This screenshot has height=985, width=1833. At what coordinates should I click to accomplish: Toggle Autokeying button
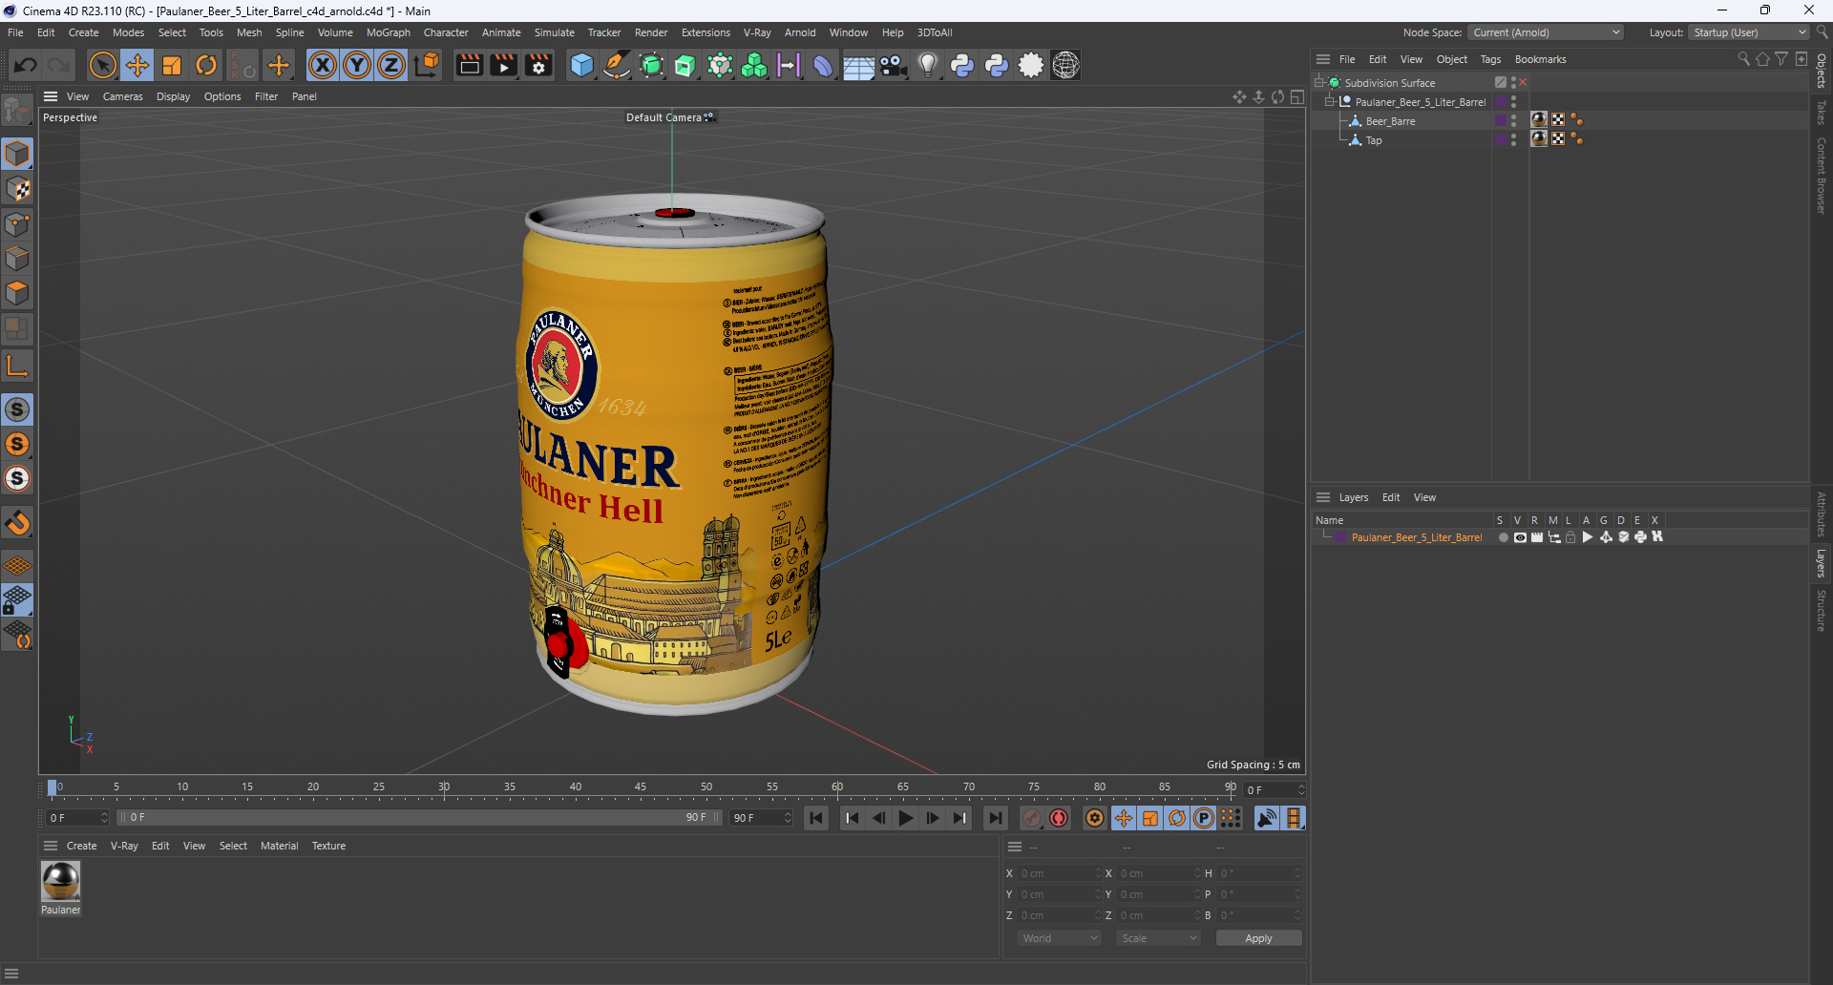(1059, 818)
